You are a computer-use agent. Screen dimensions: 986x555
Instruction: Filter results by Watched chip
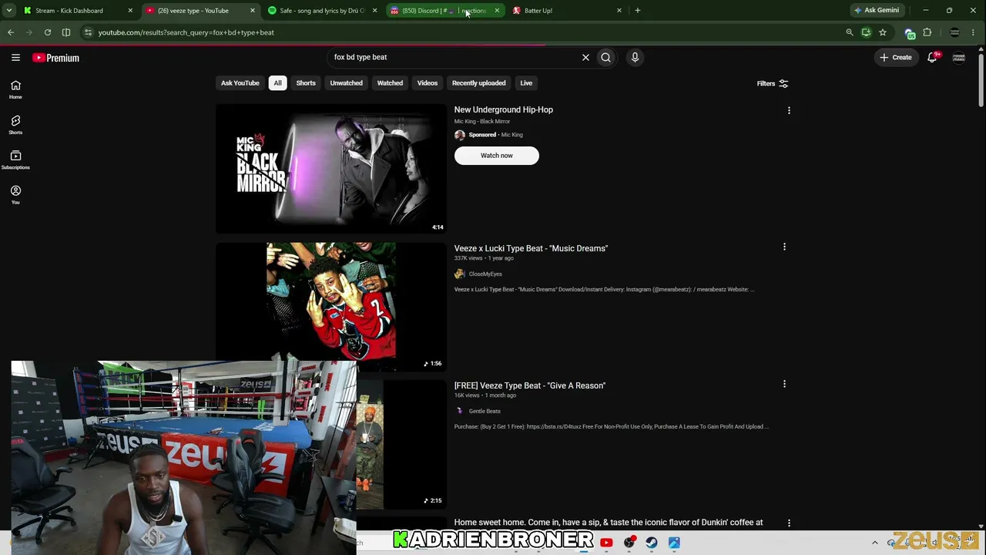[390, 83]
